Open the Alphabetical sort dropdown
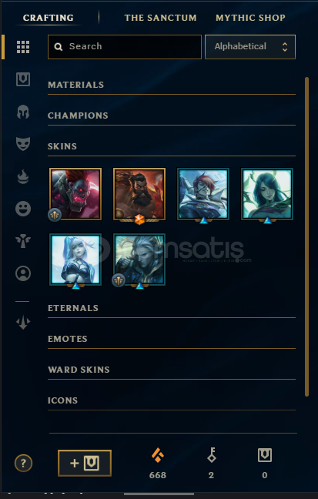Viewport: 318px width, 499px height. [250, 47]
